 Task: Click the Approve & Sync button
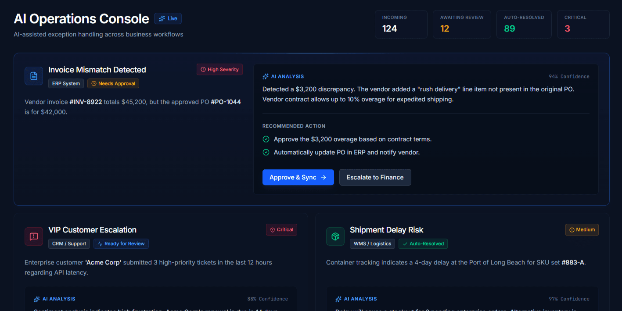tap(298, 177)
